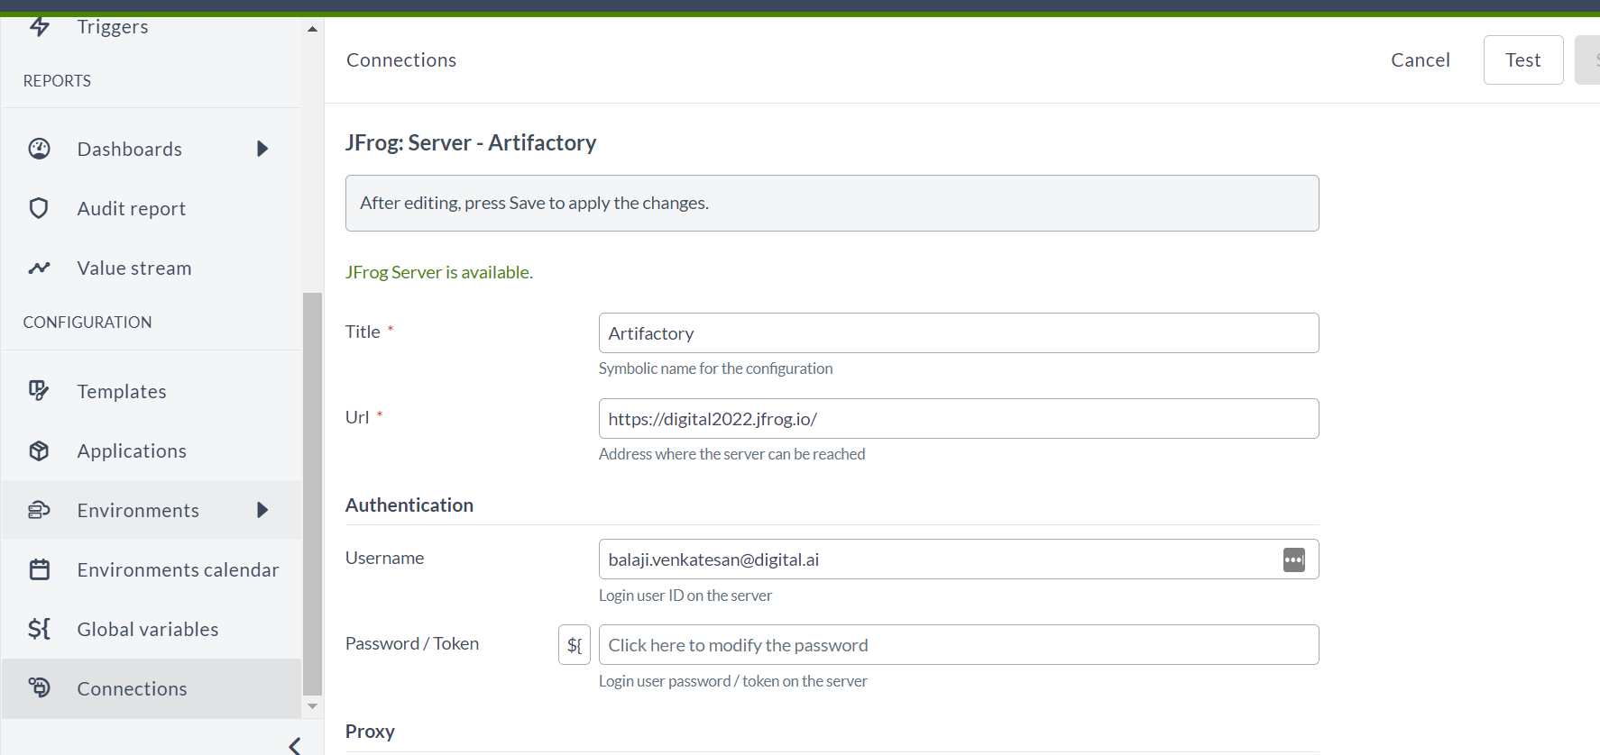Click the Environments calendar icon
Viewport: 1600px width, 755px height.
point(39,569)
